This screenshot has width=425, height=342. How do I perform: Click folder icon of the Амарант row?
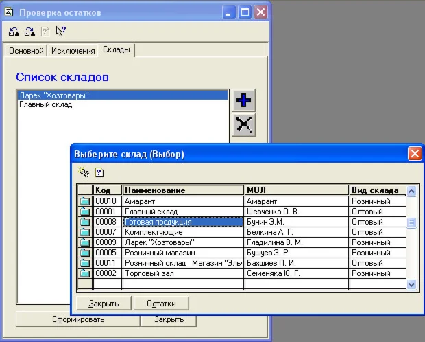click(x=85, y=201)
